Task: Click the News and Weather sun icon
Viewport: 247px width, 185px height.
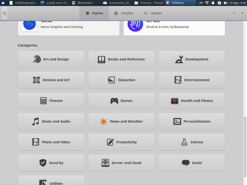Action: coord(103,121)
